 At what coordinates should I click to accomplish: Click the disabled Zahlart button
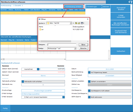point(109,85)
